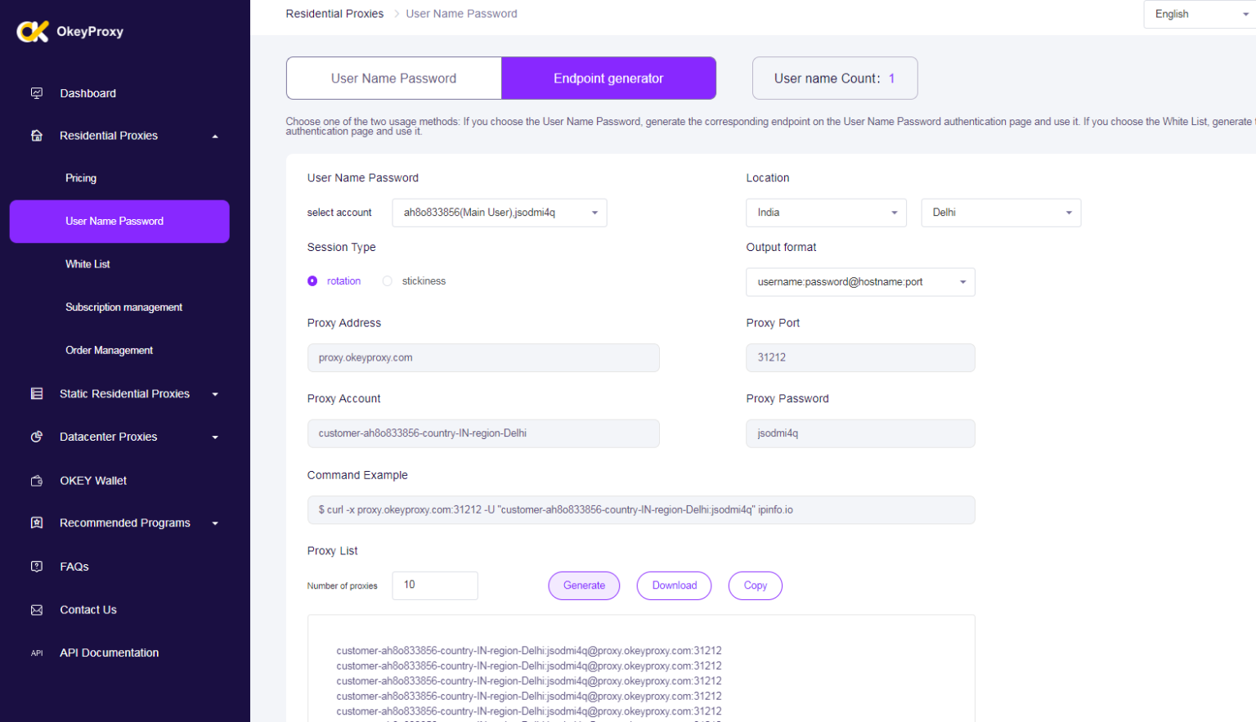The width and height of the screenshot is (1256, 722).
Task: Open the select account dropdown
Action: pos(499,213)
